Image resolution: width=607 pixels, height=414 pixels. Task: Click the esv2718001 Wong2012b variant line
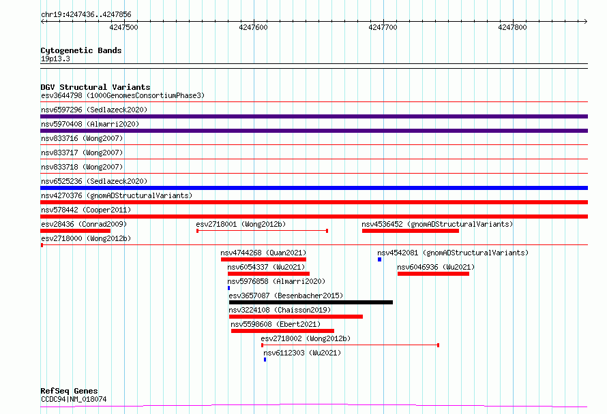[263, 231]
